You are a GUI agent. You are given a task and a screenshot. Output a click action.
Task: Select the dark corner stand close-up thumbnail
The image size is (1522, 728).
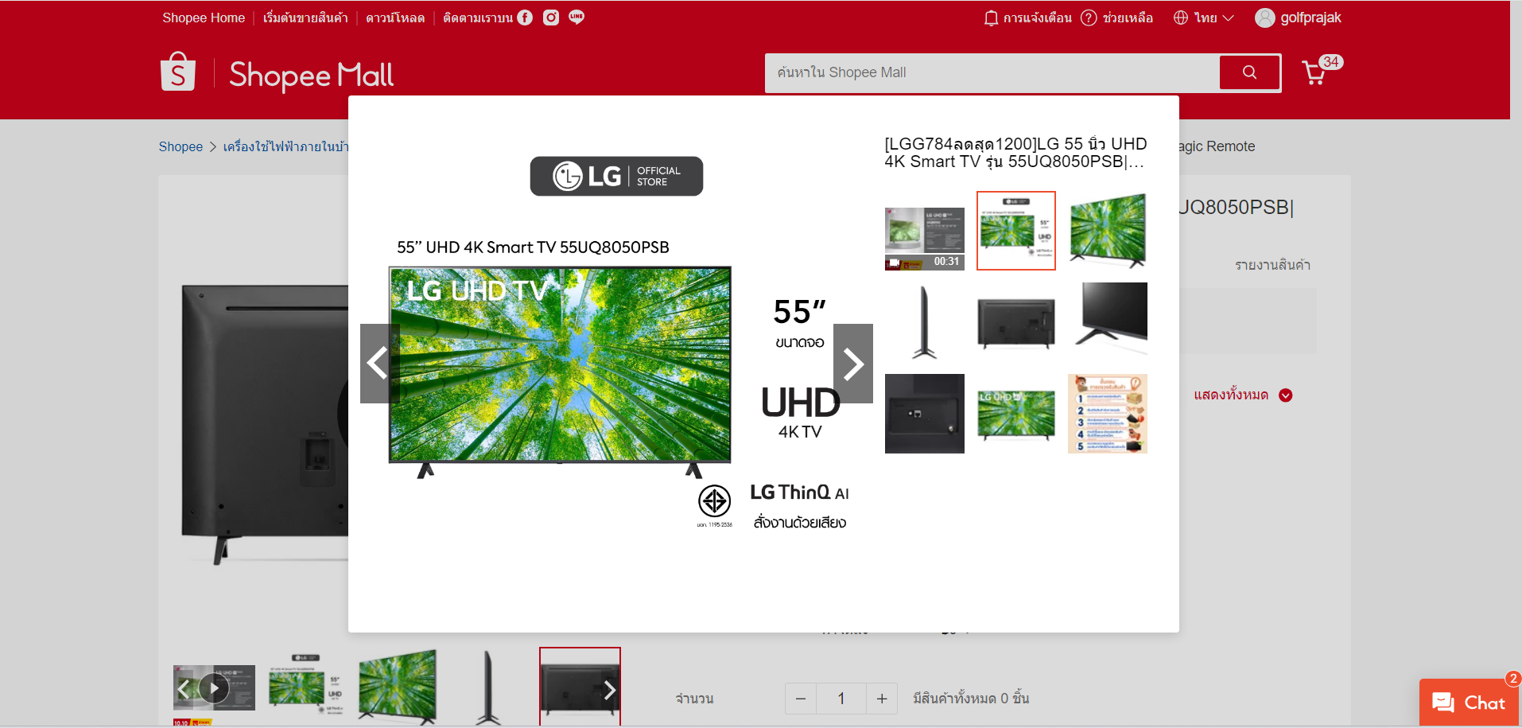pos(1108,322)
